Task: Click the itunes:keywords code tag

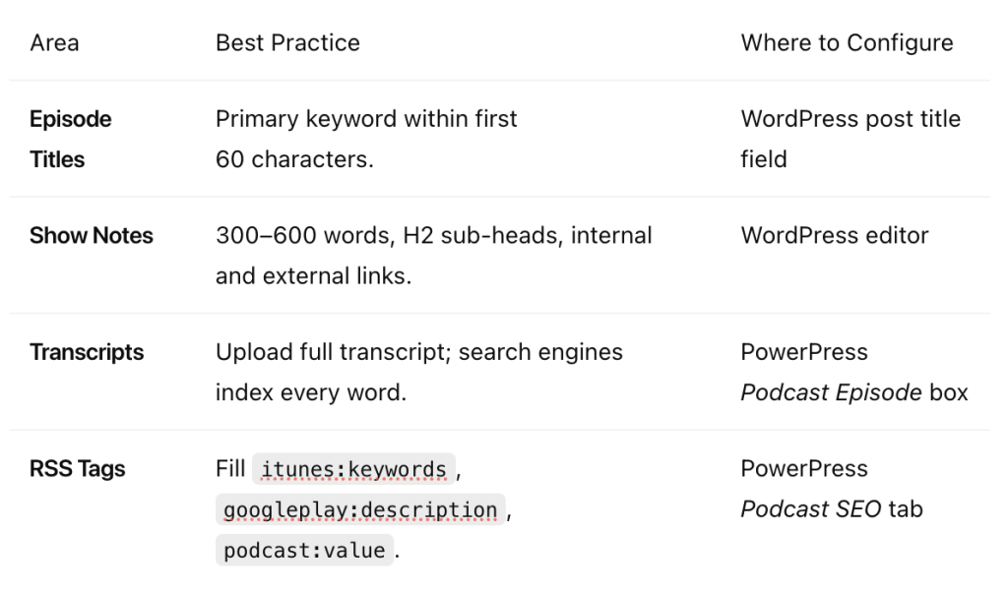Action: click(x=353, y=470)
